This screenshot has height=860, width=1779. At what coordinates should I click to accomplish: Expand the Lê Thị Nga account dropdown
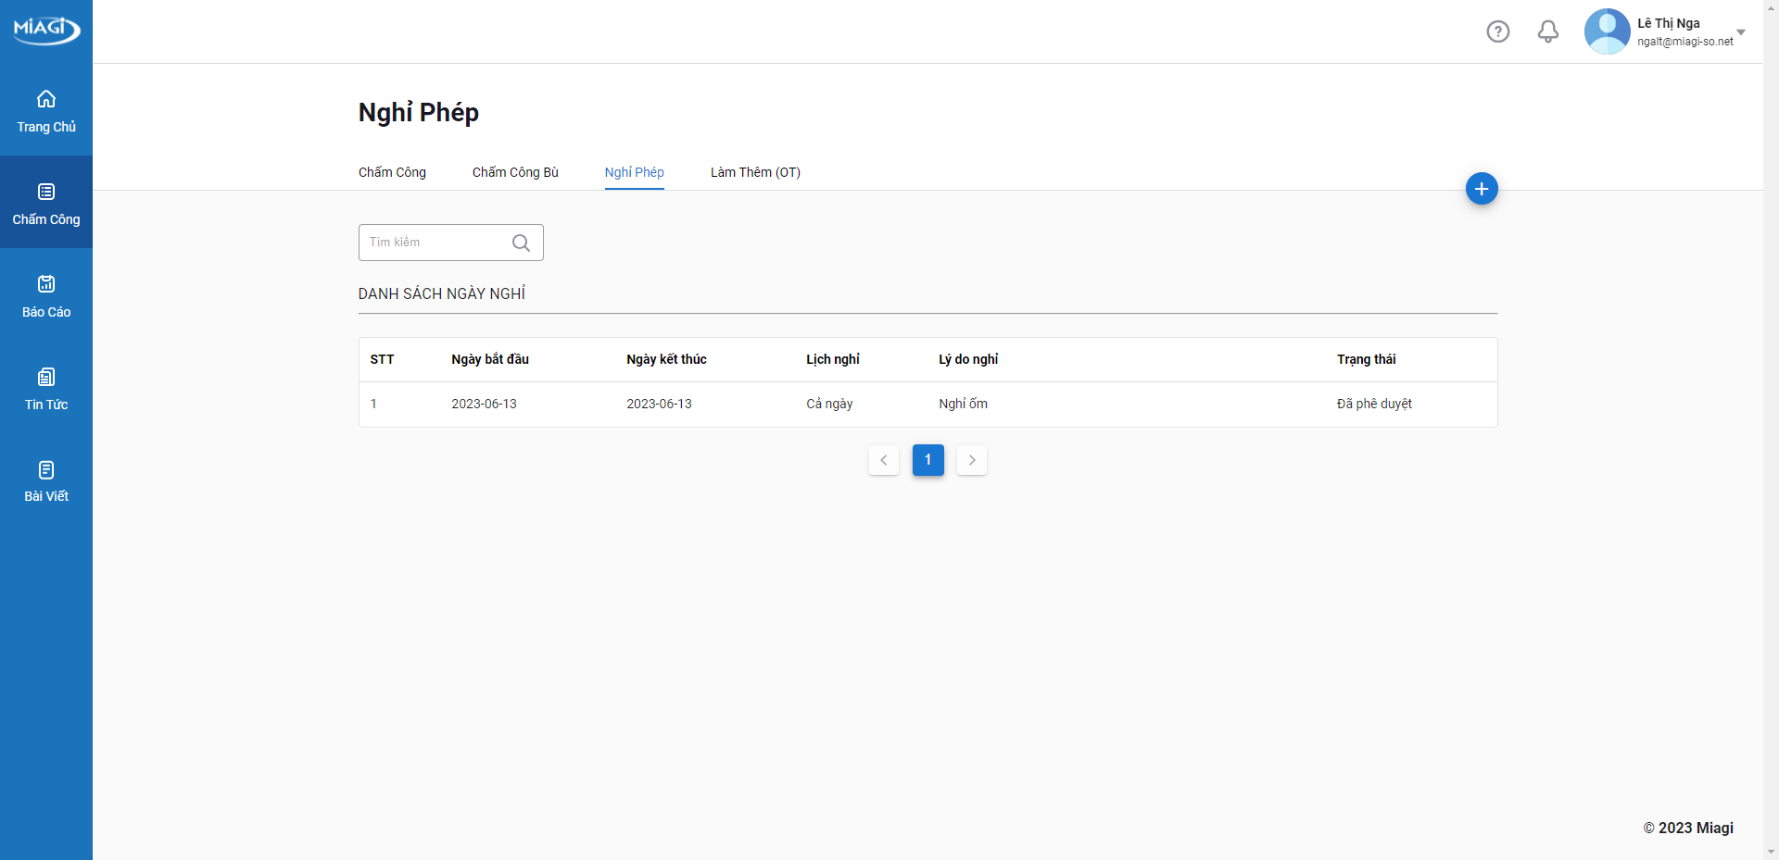coord(1740,32)
